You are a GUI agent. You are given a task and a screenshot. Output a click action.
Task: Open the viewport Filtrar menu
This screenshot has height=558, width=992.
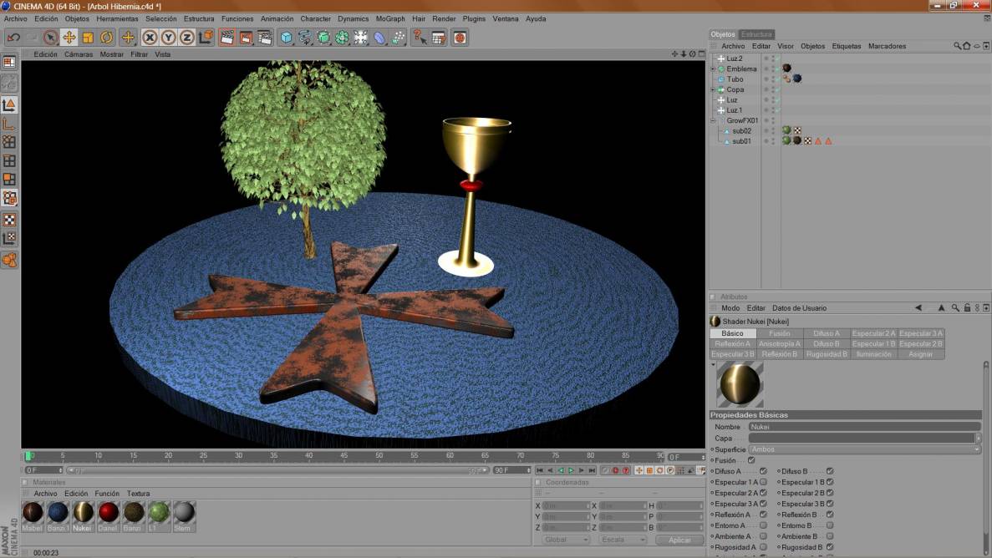140,54
